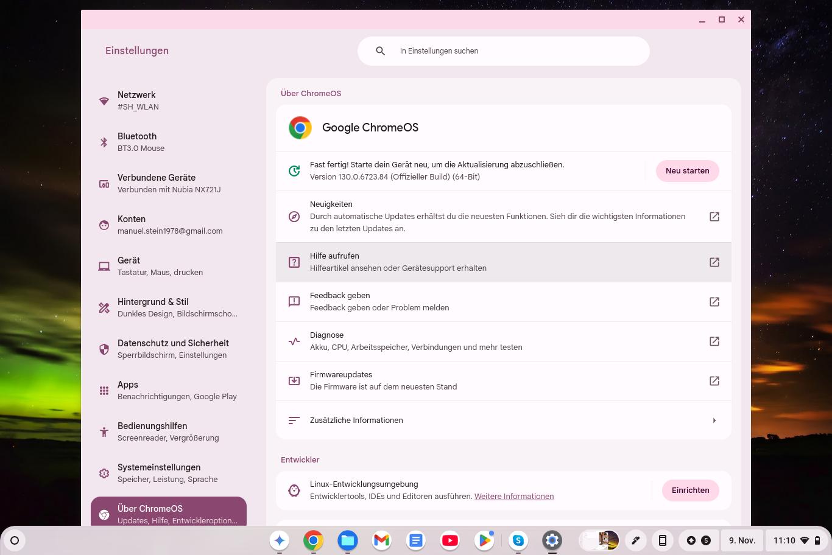
Task: Click the Einstellungen heading
Action: click(137, 51)
